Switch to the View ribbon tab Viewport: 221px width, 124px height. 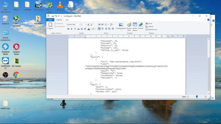coord(67,20)
